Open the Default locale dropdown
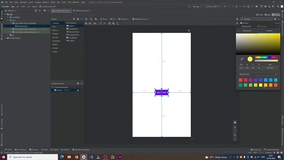The image size is (284, 160). (140, 19)
